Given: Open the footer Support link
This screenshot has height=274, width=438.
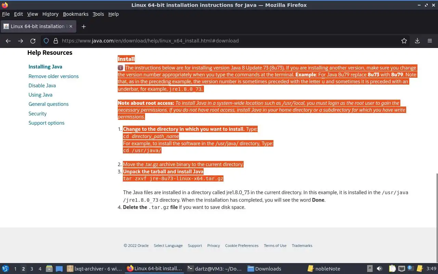Looking at the screenshot, I should point(195,246).
